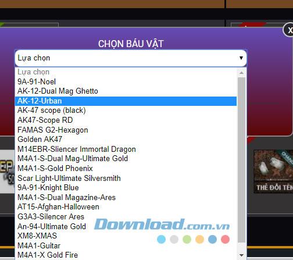Viewport: 293px width, 260px height.
Task: Choose M4A1-S-Gold Phoenix item
Action: tap(126, 168)
